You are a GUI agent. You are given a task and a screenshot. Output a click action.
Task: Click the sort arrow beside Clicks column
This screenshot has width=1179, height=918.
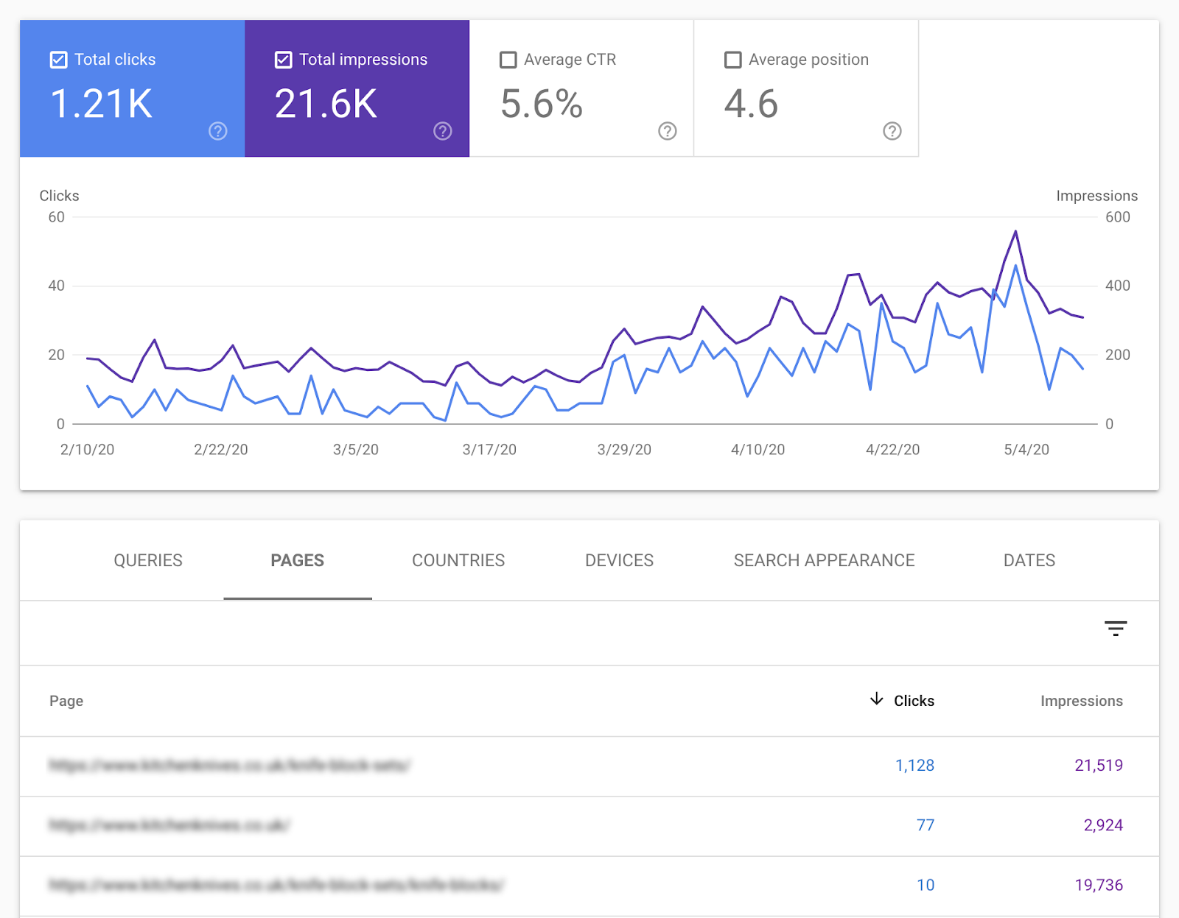tap(875, 701)
